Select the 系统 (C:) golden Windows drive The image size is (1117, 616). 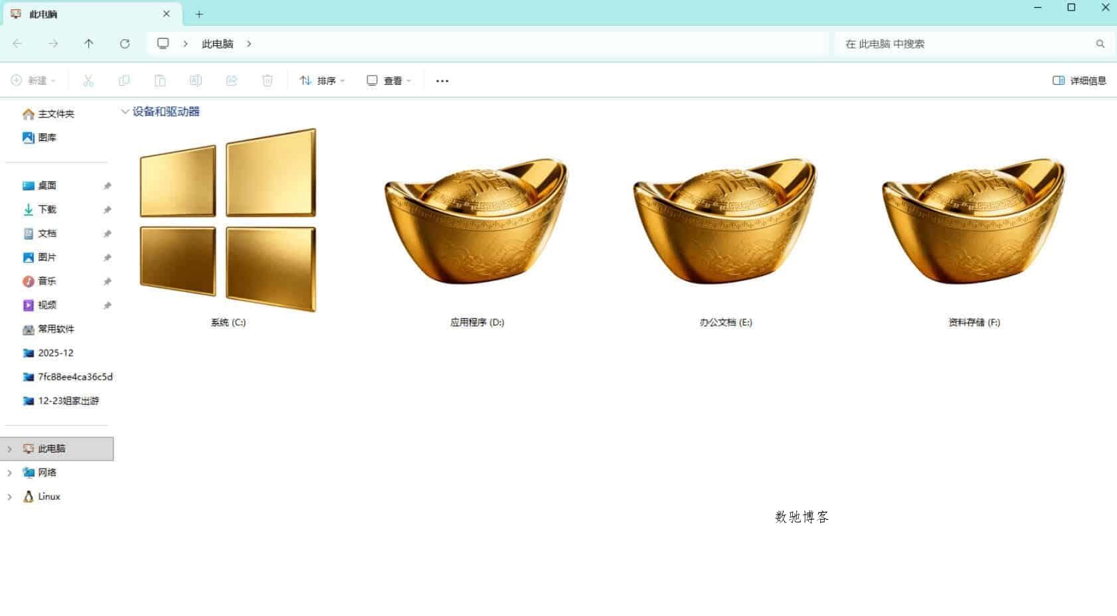228,228
